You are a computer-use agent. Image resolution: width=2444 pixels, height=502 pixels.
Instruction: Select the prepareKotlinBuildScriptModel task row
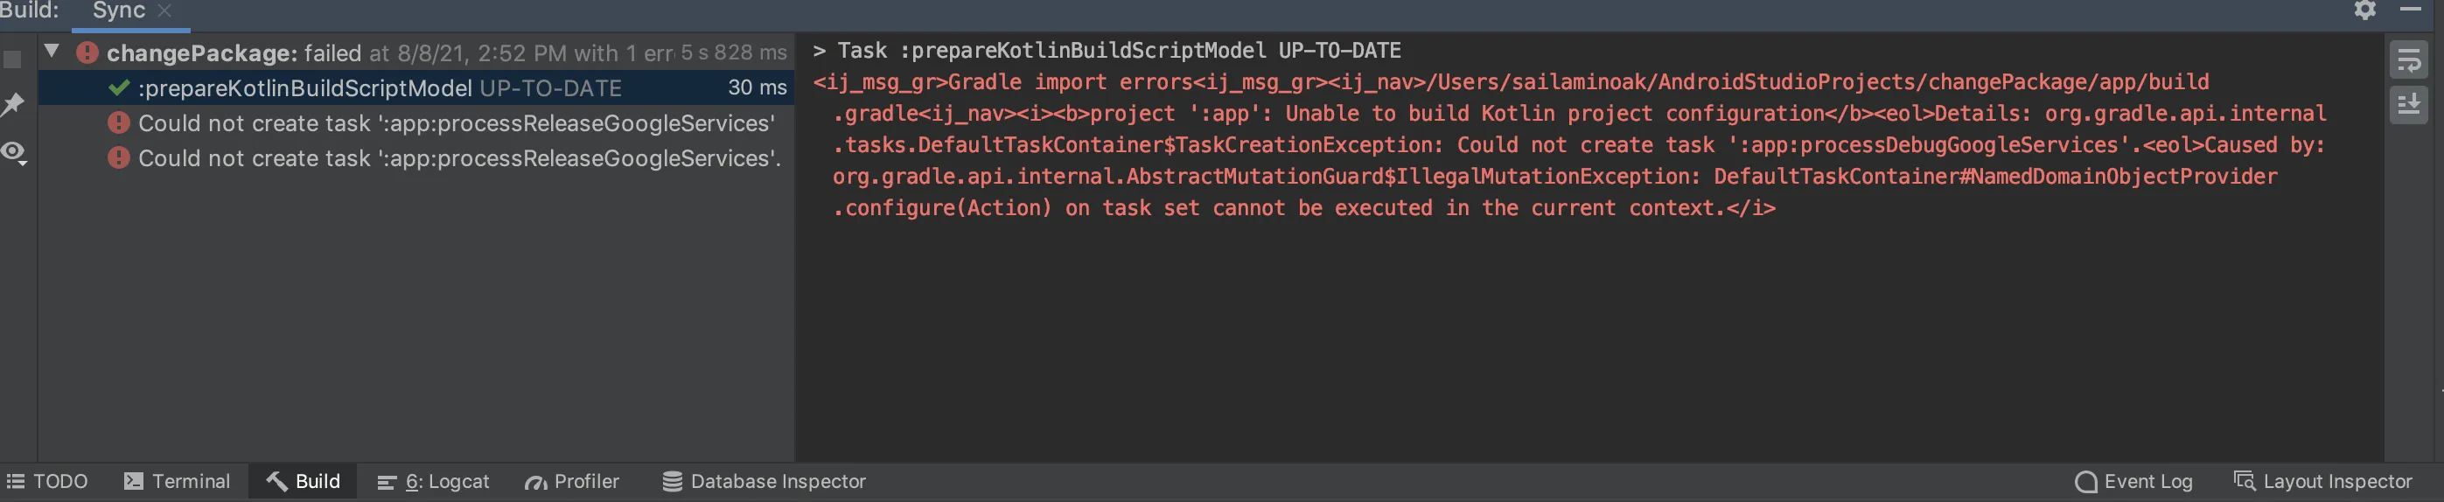click(380, 88)
